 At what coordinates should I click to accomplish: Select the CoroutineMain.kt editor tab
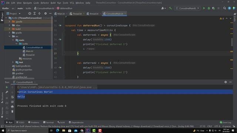(114, 14)
